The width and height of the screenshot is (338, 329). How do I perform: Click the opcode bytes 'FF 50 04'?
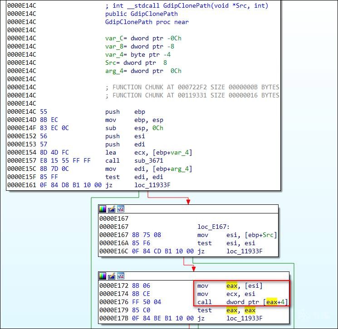coord(147,302)
